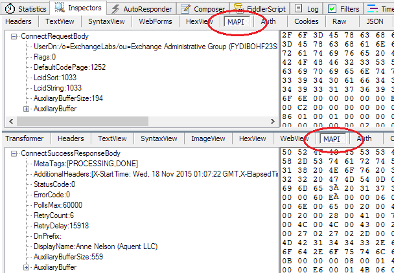Select request Auth inspector tab

click(268, 21)
